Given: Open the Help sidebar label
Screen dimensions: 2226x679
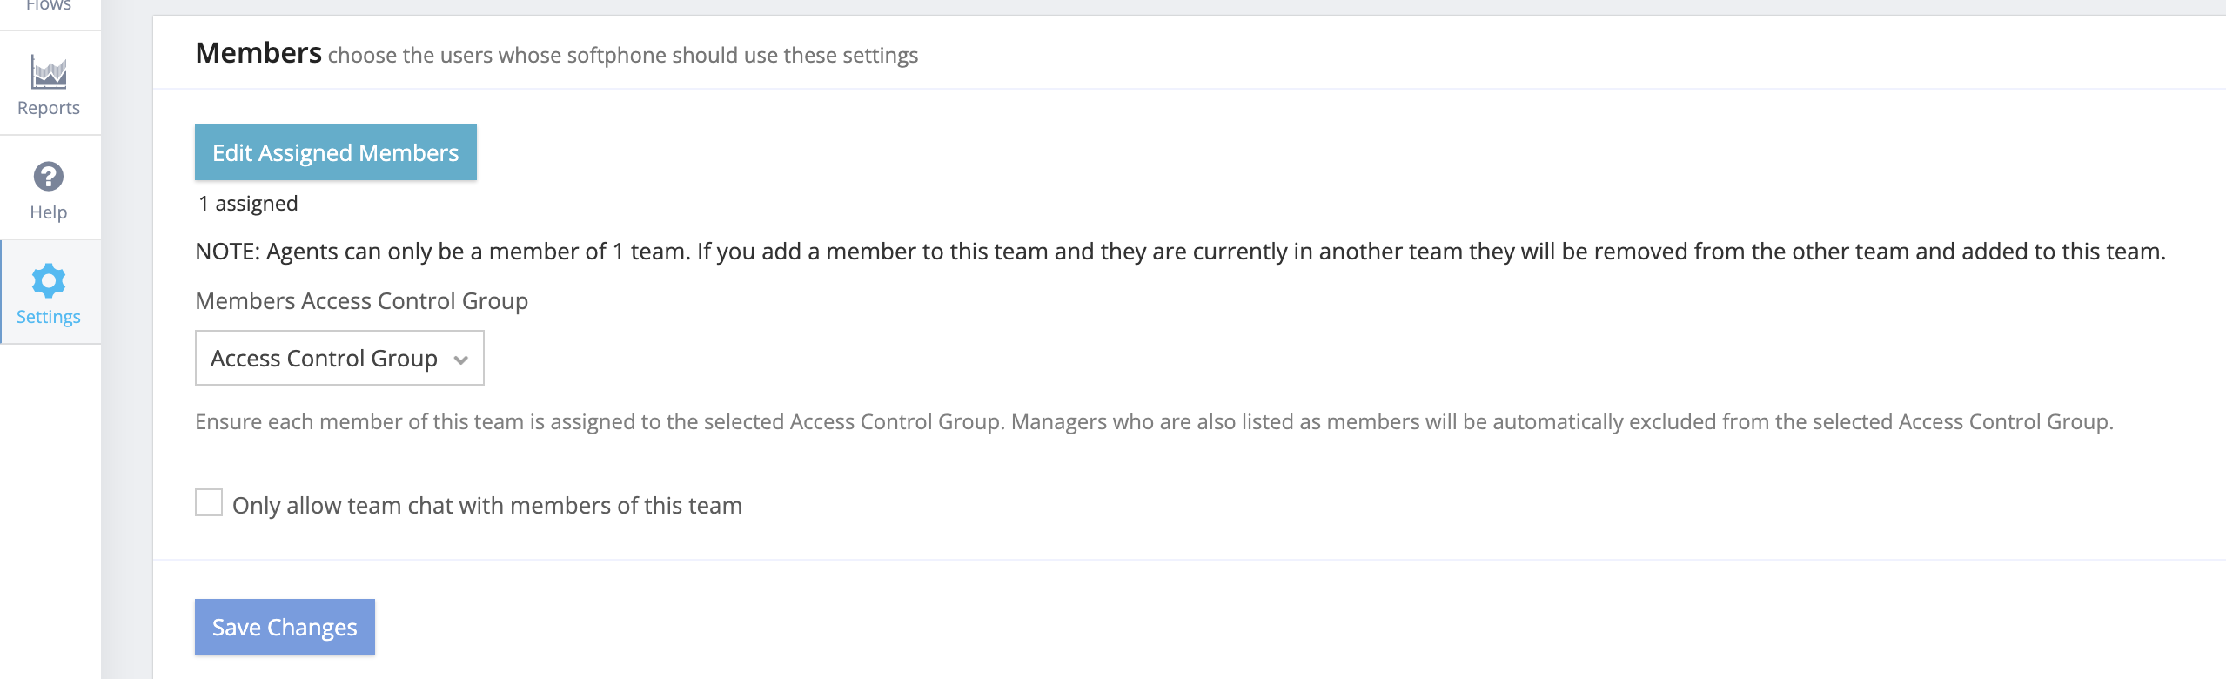Looking at the screenshot, I should [x=49, y=212].
